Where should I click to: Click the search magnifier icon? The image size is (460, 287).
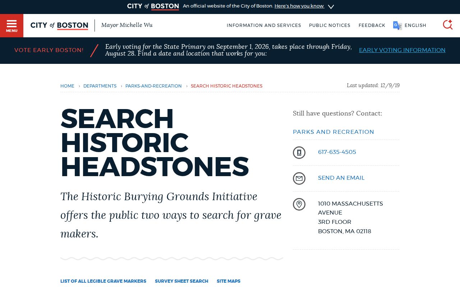[447, 25]
